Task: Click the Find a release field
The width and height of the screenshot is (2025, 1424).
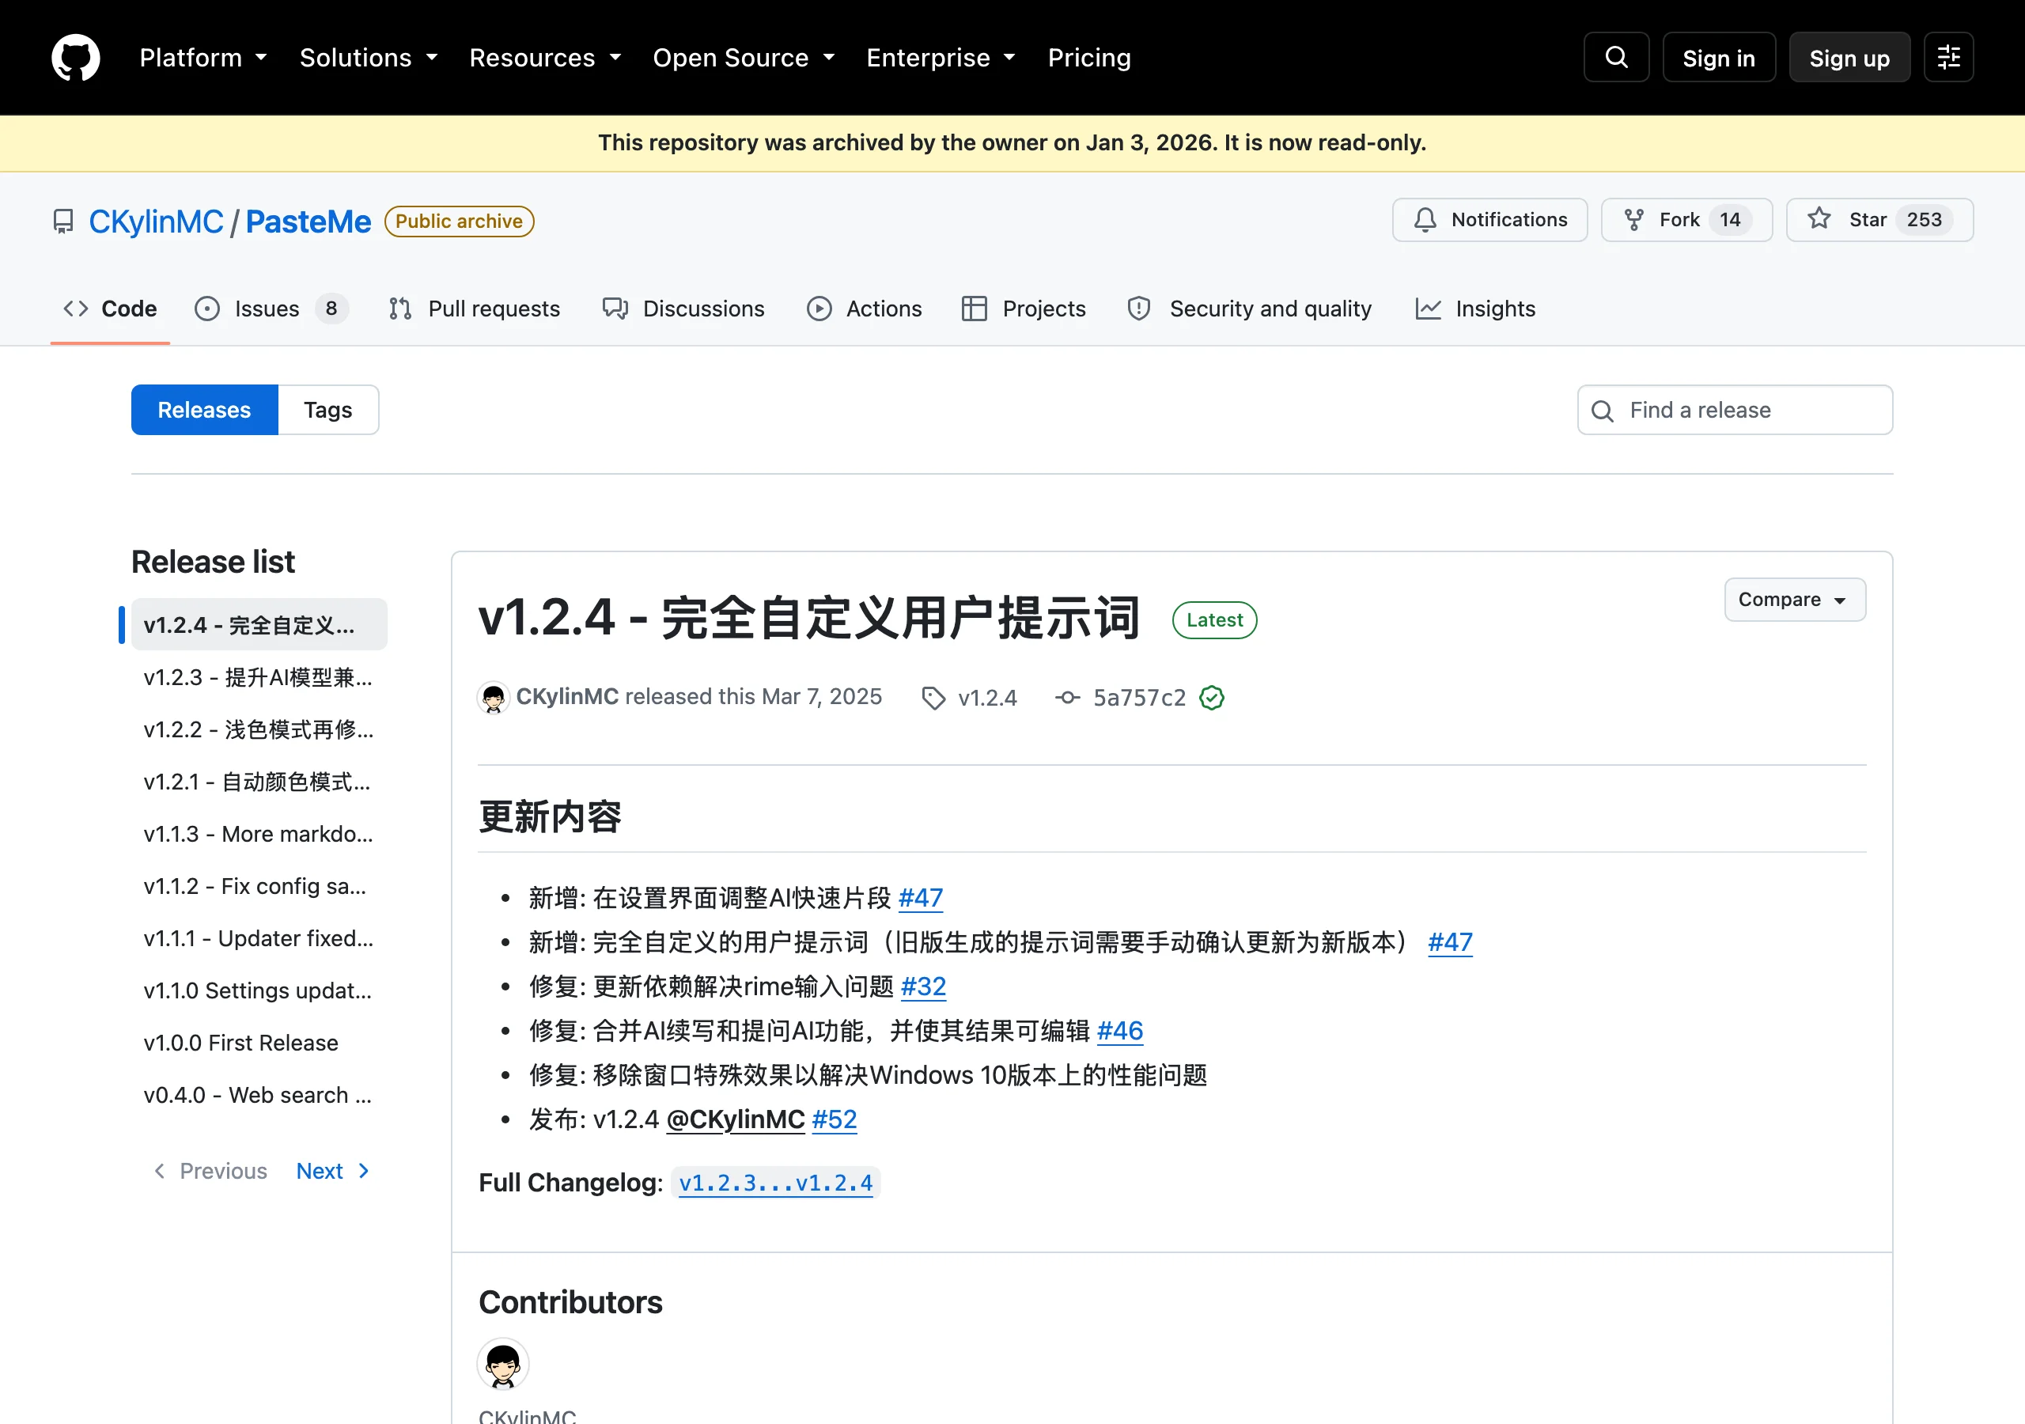Action: click(1735, 411)
